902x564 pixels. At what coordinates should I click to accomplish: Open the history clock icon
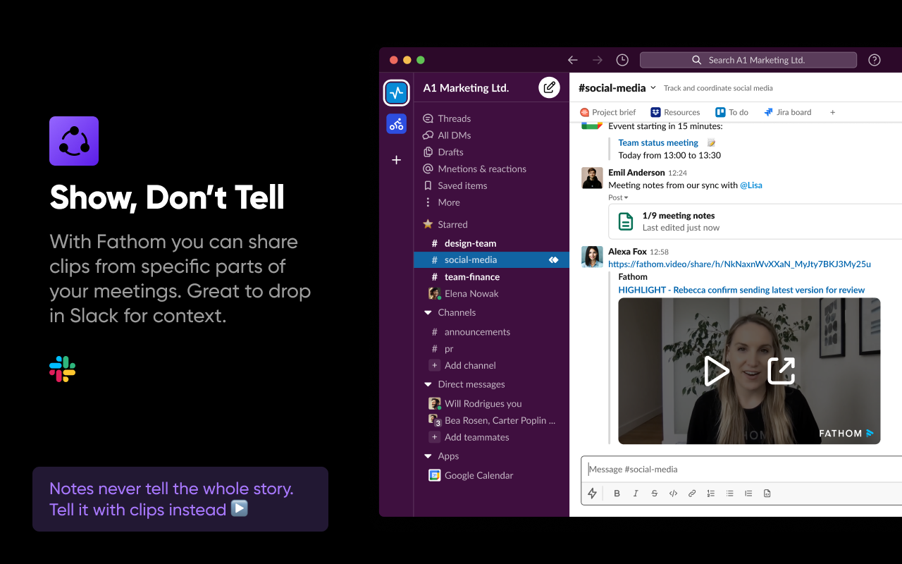(x=622, y=60)
